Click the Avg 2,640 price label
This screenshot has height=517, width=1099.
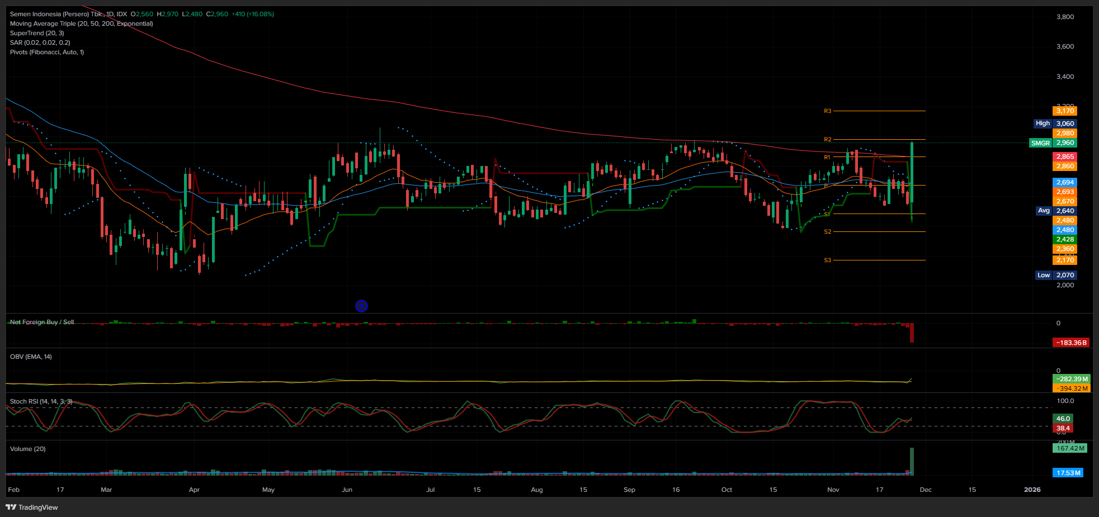click(x=1055, y=211)
